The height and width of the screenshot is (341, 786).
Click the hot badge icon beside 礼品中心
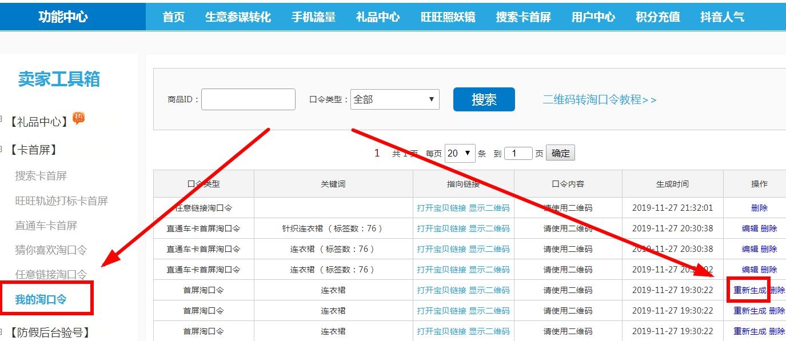(x=78, y=118)
